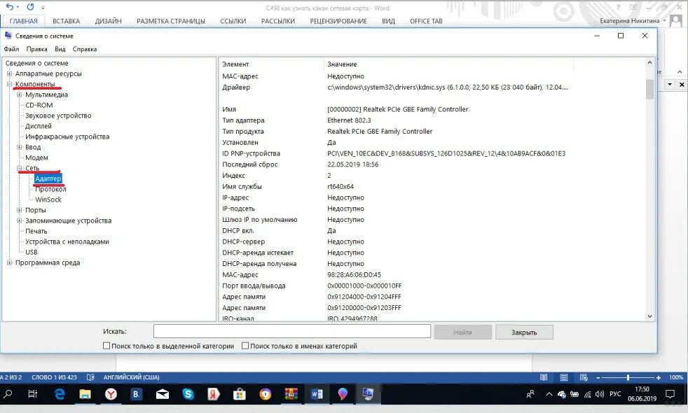Image resolution: width=688 pixels, height=413 pixels.
Task: Click the Искать search input field
Action: point(291,332)
